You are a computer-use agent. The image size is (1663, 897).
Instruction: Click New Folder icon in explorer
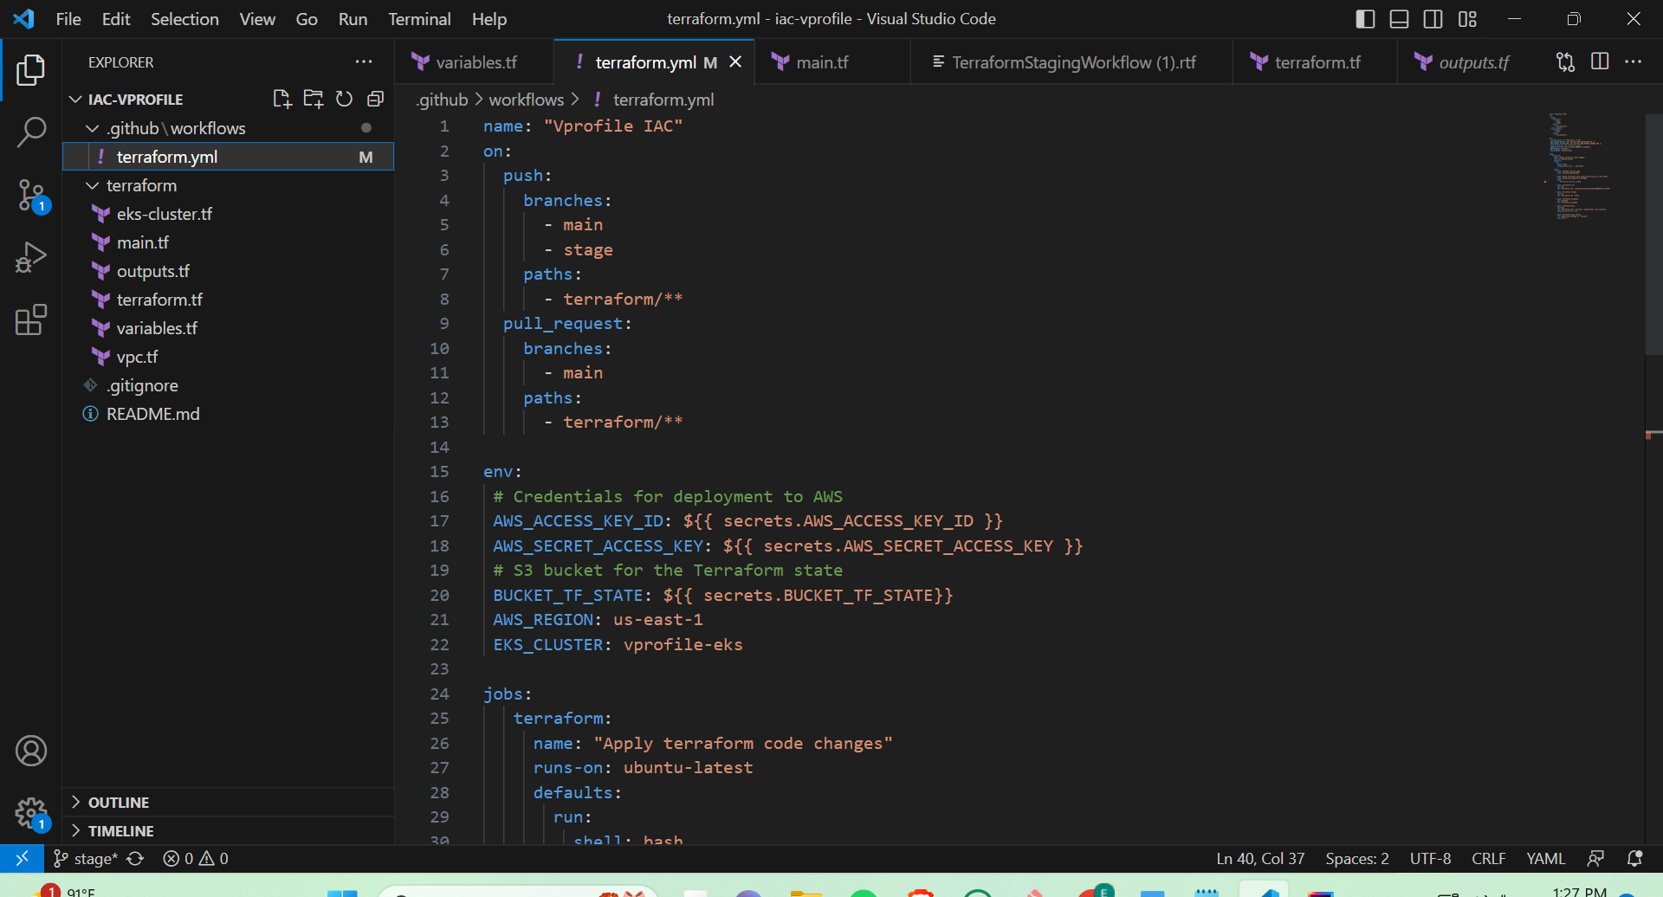pyautogui.click(x=313, y=99)
